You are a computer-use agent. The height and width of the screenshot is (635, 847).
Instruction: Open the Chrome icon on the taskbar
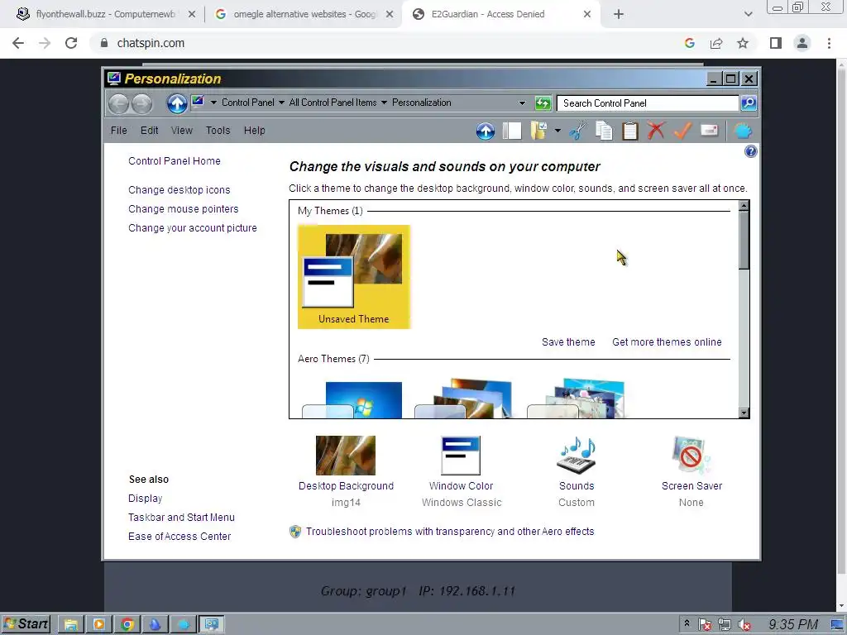pos(127,625)
